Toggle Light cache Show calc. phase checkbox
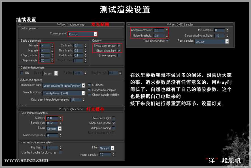The width and height of the screenshot is (251, 168). [114, 123]
